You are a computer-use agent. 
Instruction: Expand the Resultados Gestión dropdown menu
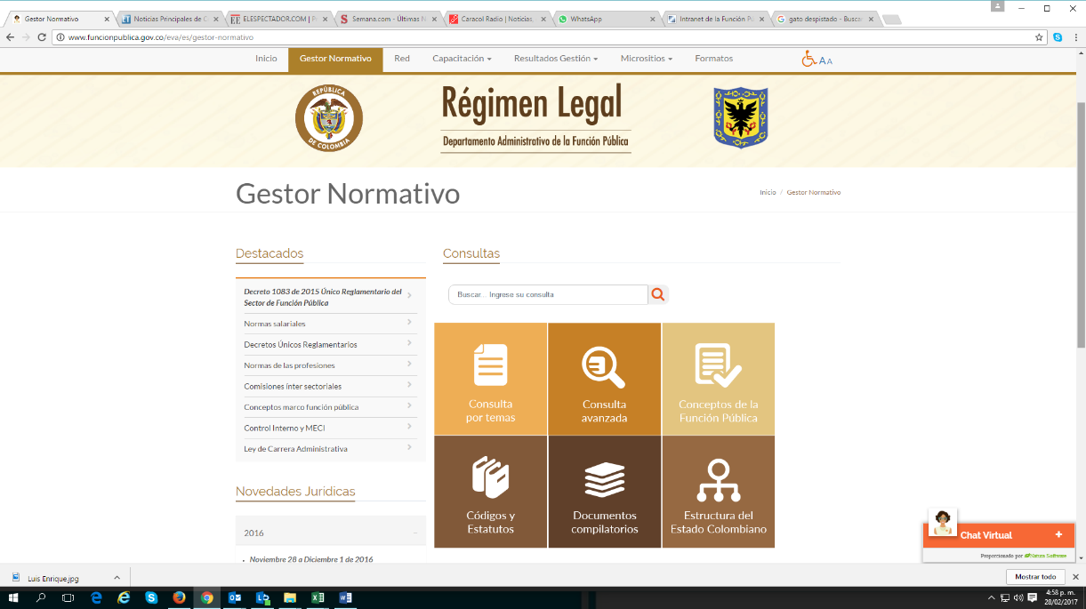[x=555, y=59]
